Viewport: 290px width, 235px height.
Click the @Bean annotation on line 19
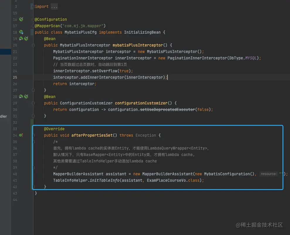coord(50,39)
